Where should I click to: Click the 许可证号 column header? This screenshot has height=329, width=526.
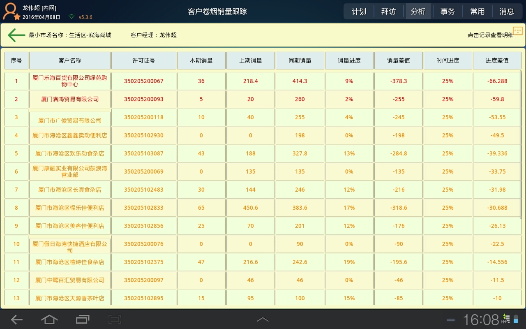coord(144,60)
